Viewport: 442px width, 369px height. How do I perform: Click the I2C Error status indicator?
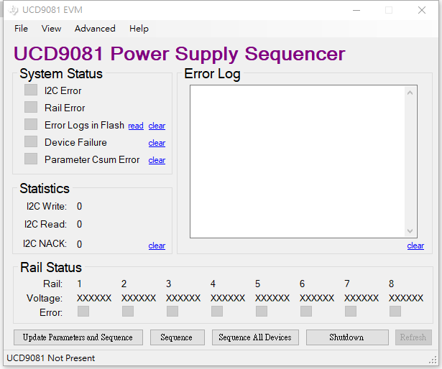pyautogui.click(x=31, y=90)
